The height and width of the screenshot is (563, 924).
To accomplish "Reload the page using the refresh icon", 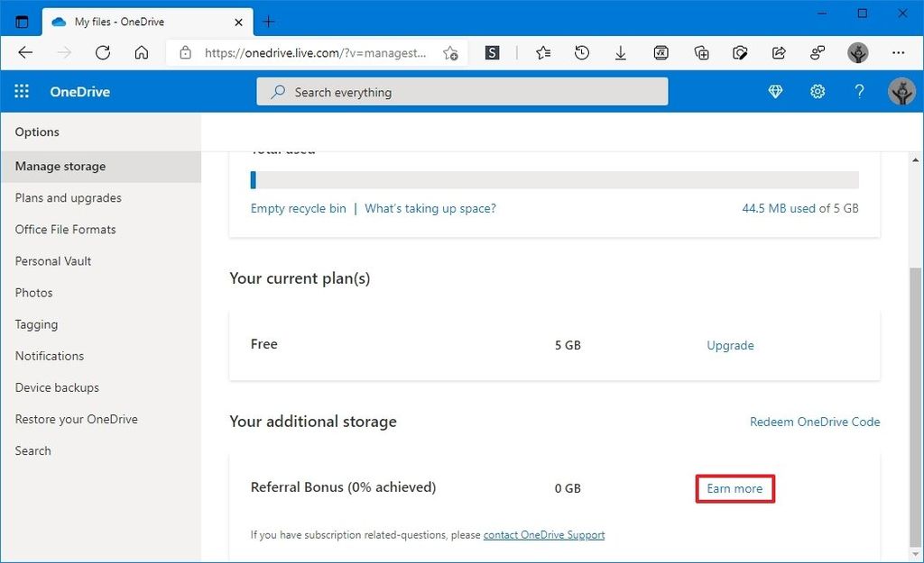I will click(103, 52).
